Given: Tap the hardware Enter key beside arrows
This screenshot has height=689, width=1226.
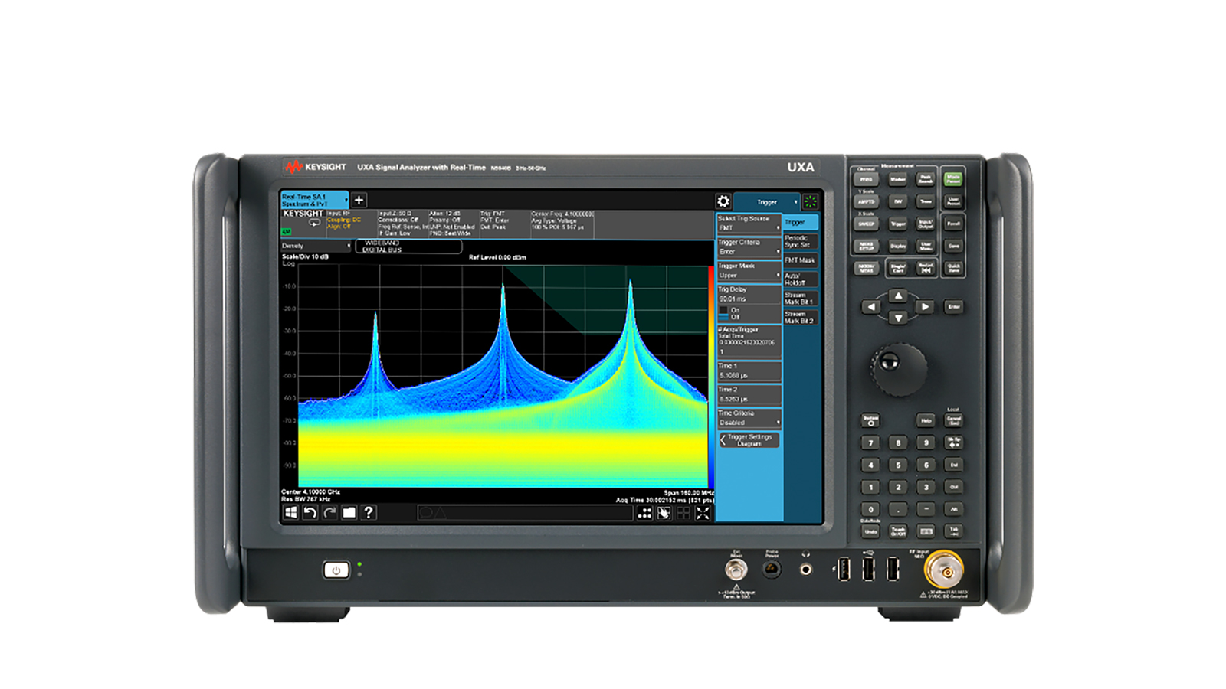Looking at the screenshot, I should coord(954,307).
